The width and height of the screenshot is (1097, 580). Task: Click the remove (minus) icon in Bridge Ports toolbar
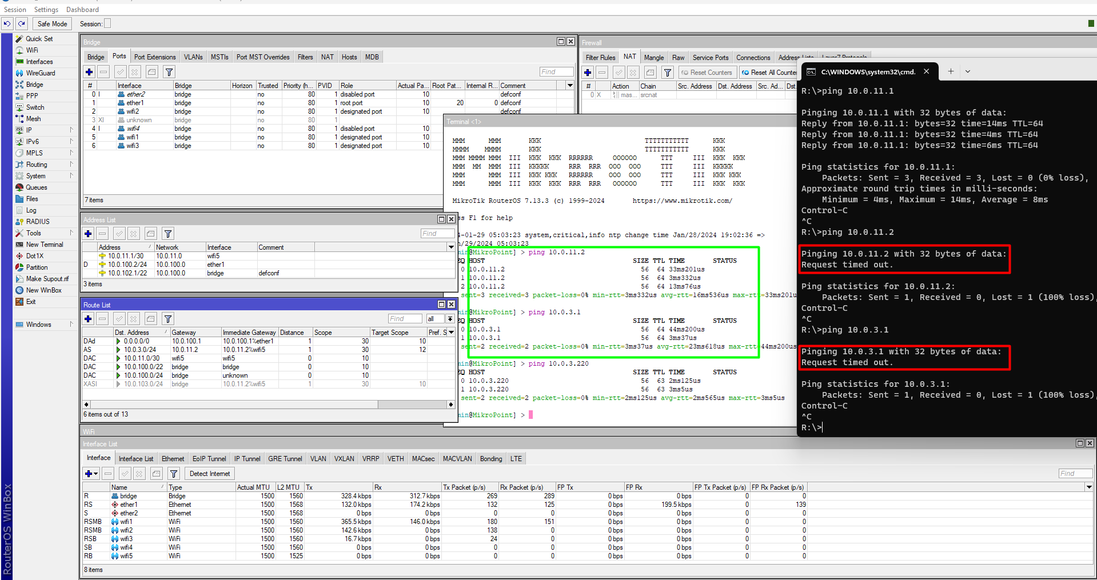[x=103, y=72]
